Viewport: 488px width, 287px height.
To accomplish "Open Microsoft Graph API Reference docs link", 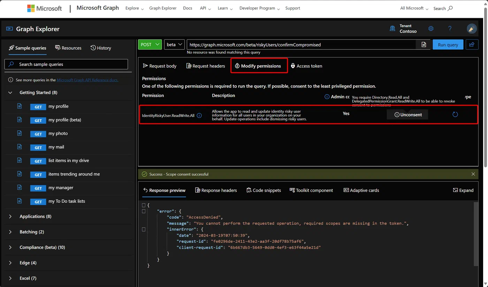I will tap(87, 80).
